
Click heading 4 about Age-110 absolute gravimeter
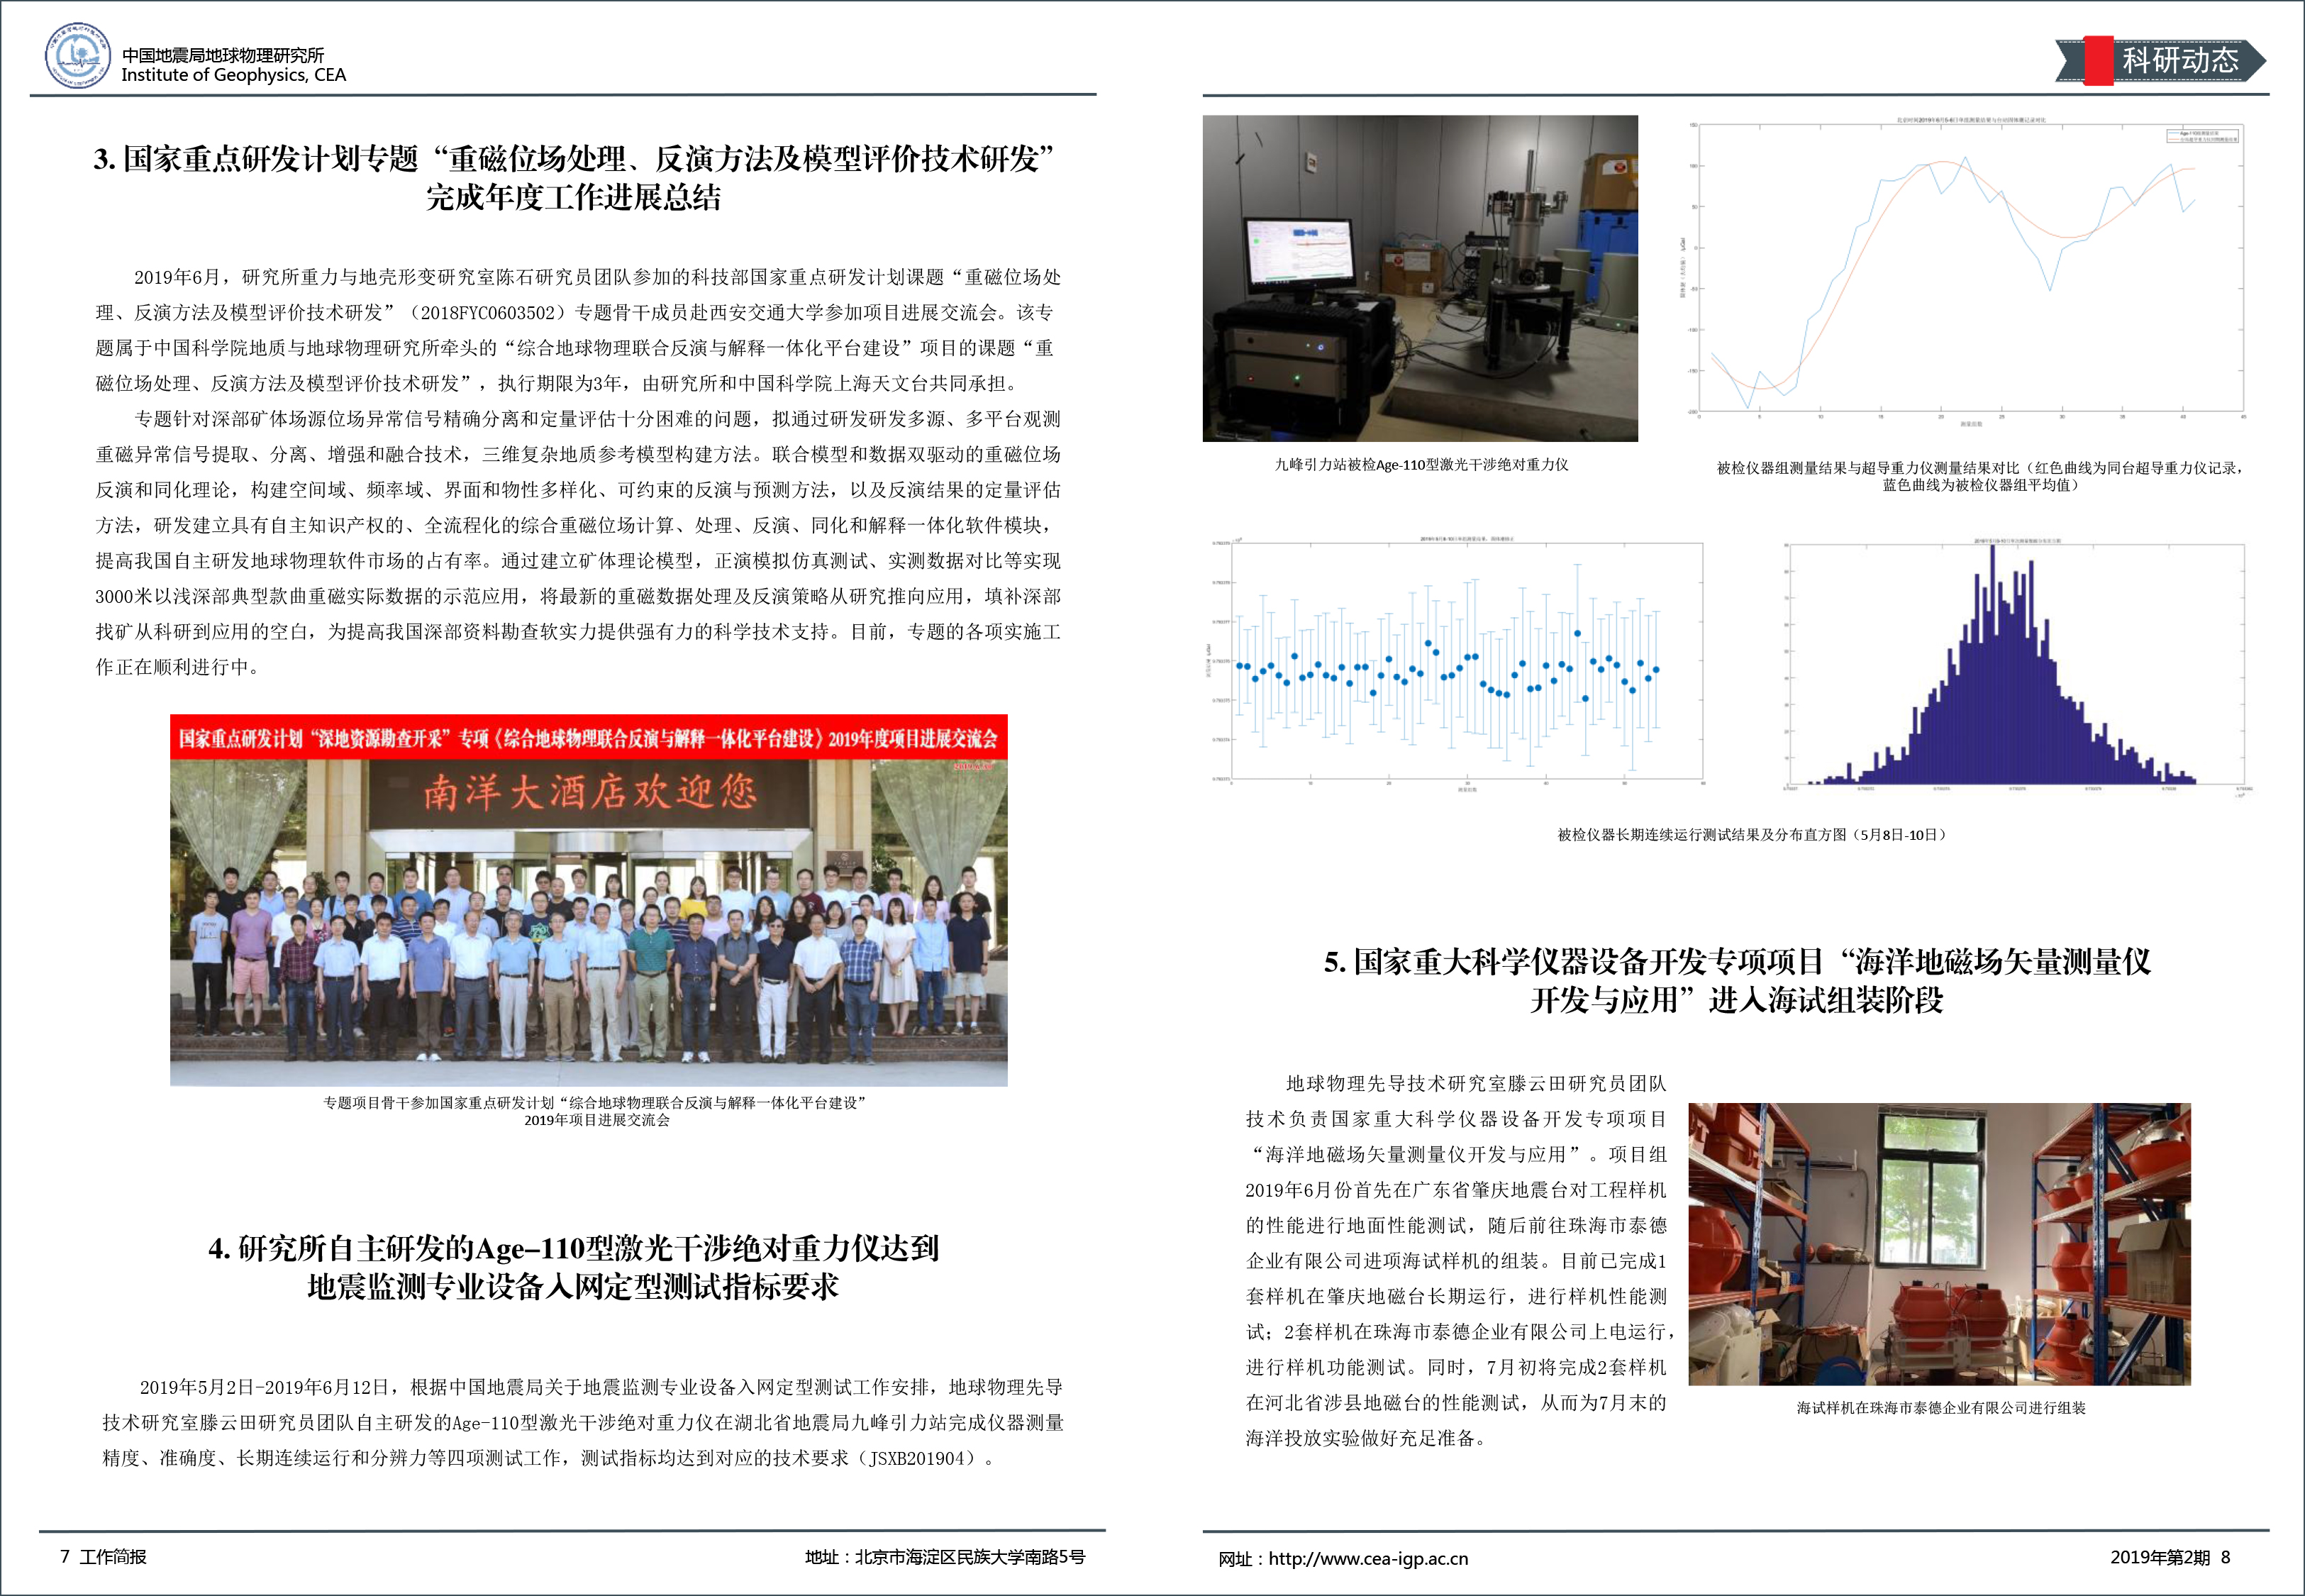point(574,1267)
